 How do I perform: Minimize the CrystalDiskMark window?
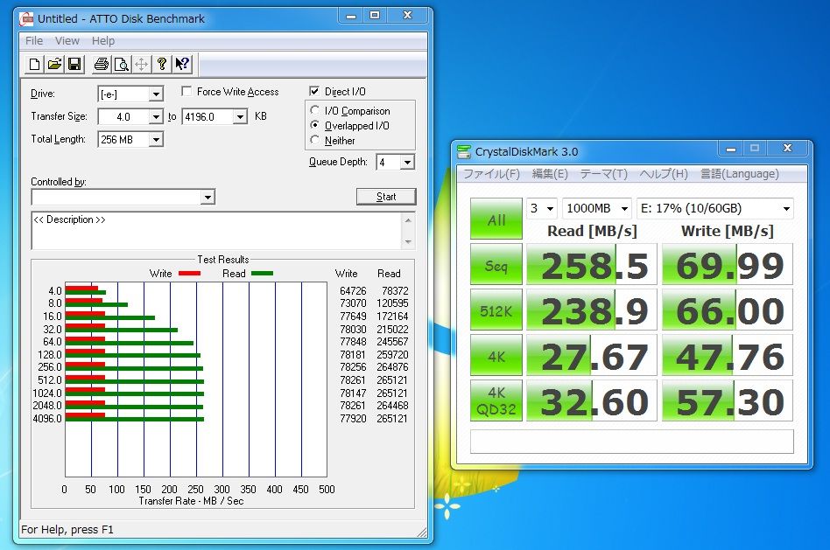click(x=731, y=149)
